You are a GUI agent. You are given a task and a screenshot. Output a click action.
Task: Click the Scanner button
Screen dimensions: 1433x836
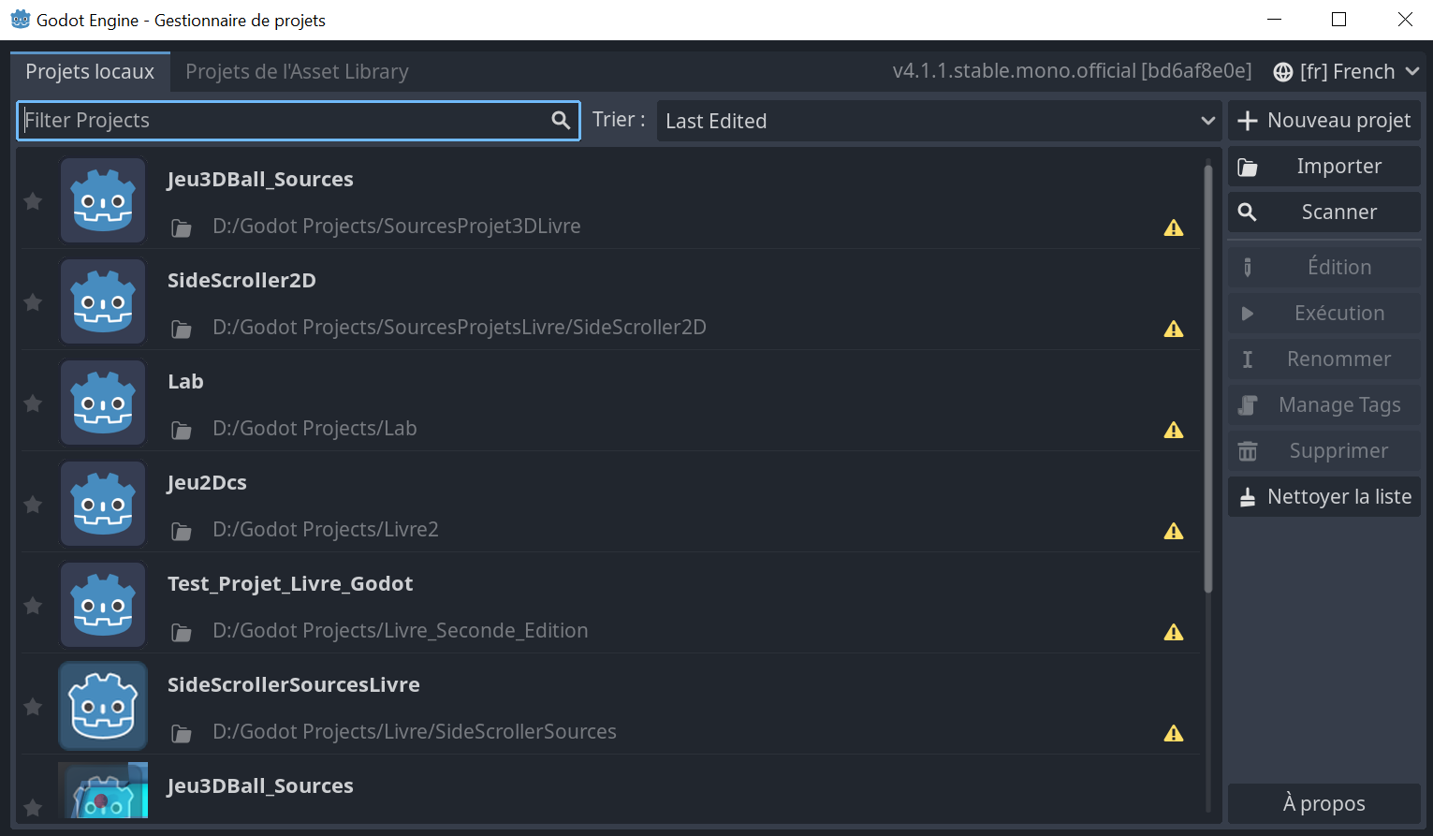1323,213
